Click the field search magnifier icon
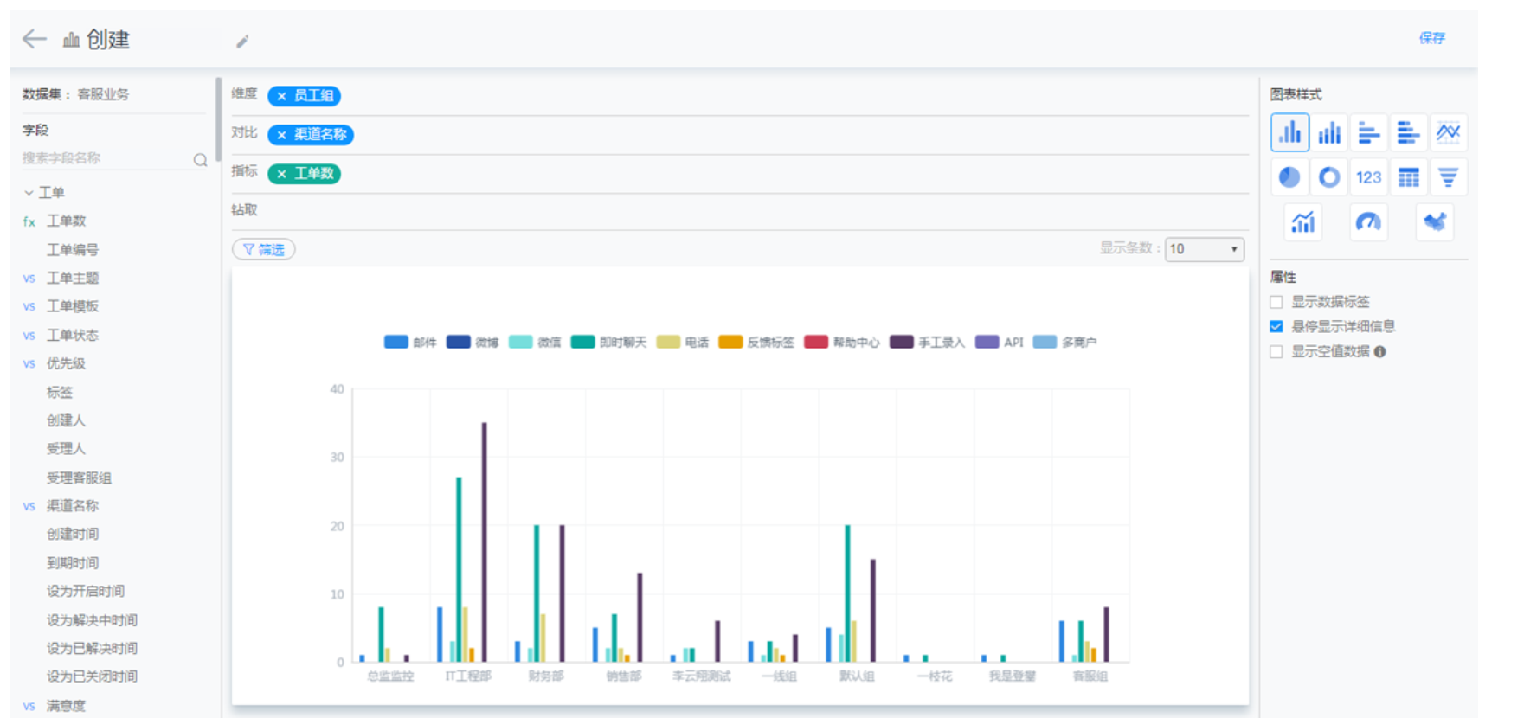Image resolution: width=1524 pixels, height=718 pixels. 200,160
